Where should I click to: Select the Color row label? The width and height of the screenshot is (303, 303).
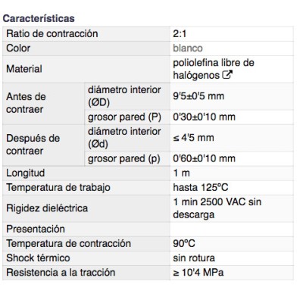point(86,48)
